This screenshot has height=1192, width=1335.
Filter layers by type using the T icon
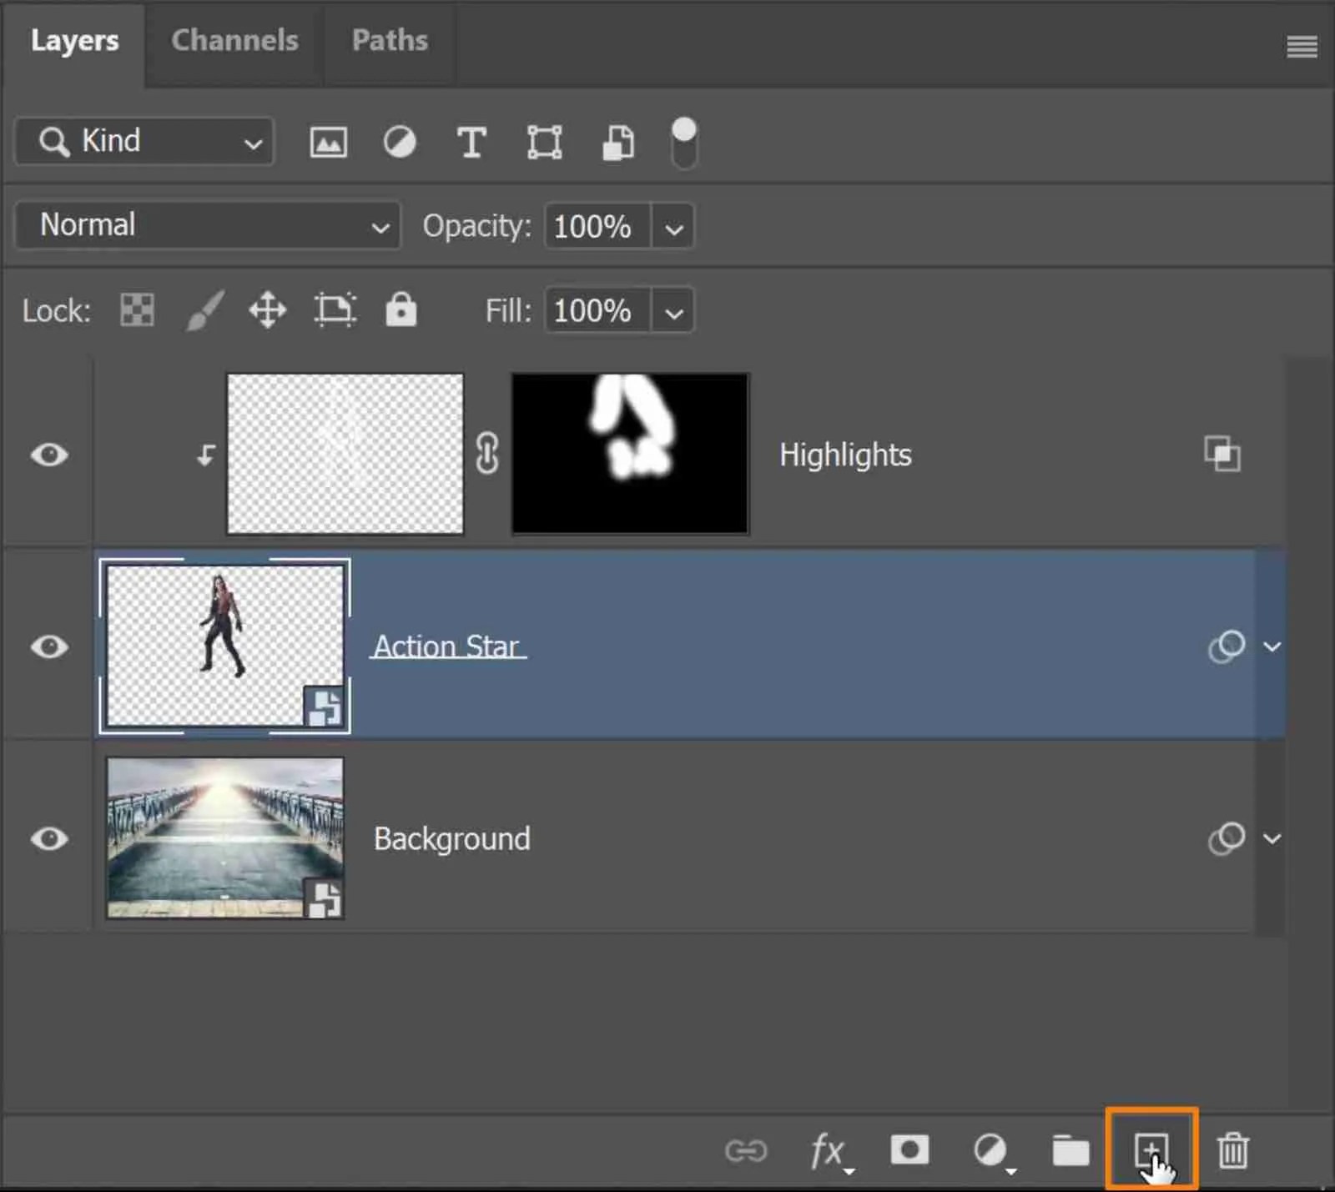click(471, 142)
